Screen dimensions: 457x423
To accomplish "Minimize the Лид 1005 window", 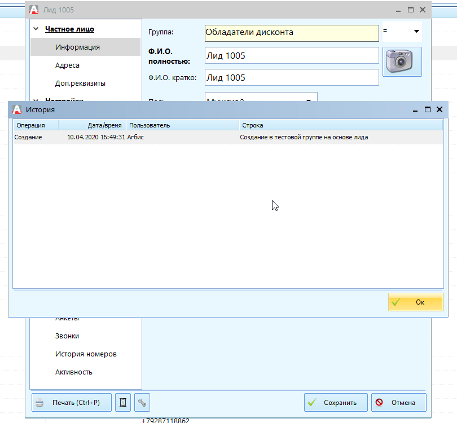I will [398, 11].
